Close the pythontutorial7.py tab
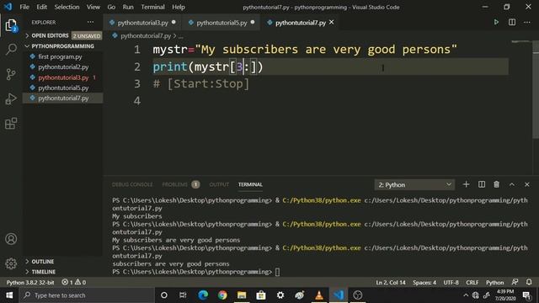The height and width of the screenshot is (303, 539). 331,22
